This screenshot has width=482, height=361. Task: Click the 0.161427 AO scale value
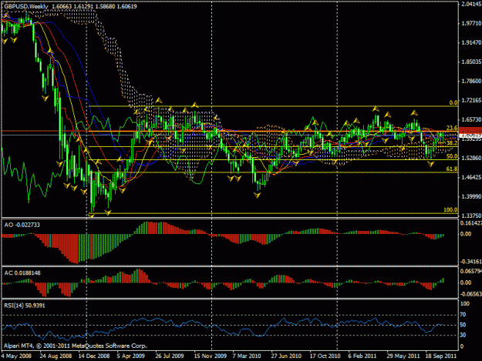point(470,223)
